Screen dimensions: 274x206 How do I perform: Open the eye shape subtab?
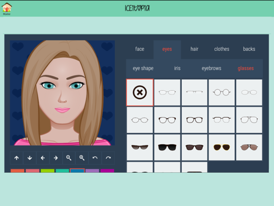(143, 68)
